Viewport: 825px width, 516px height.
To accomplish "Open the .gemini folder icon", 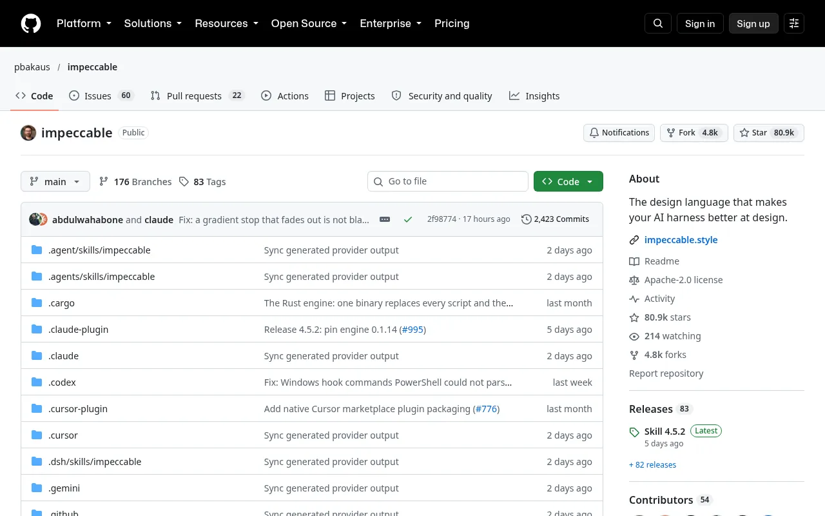I will click(x=37, y=488).
